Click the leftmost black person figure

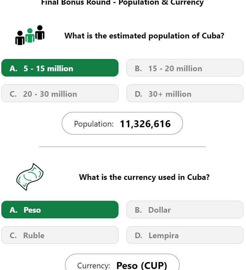[20, 38]
